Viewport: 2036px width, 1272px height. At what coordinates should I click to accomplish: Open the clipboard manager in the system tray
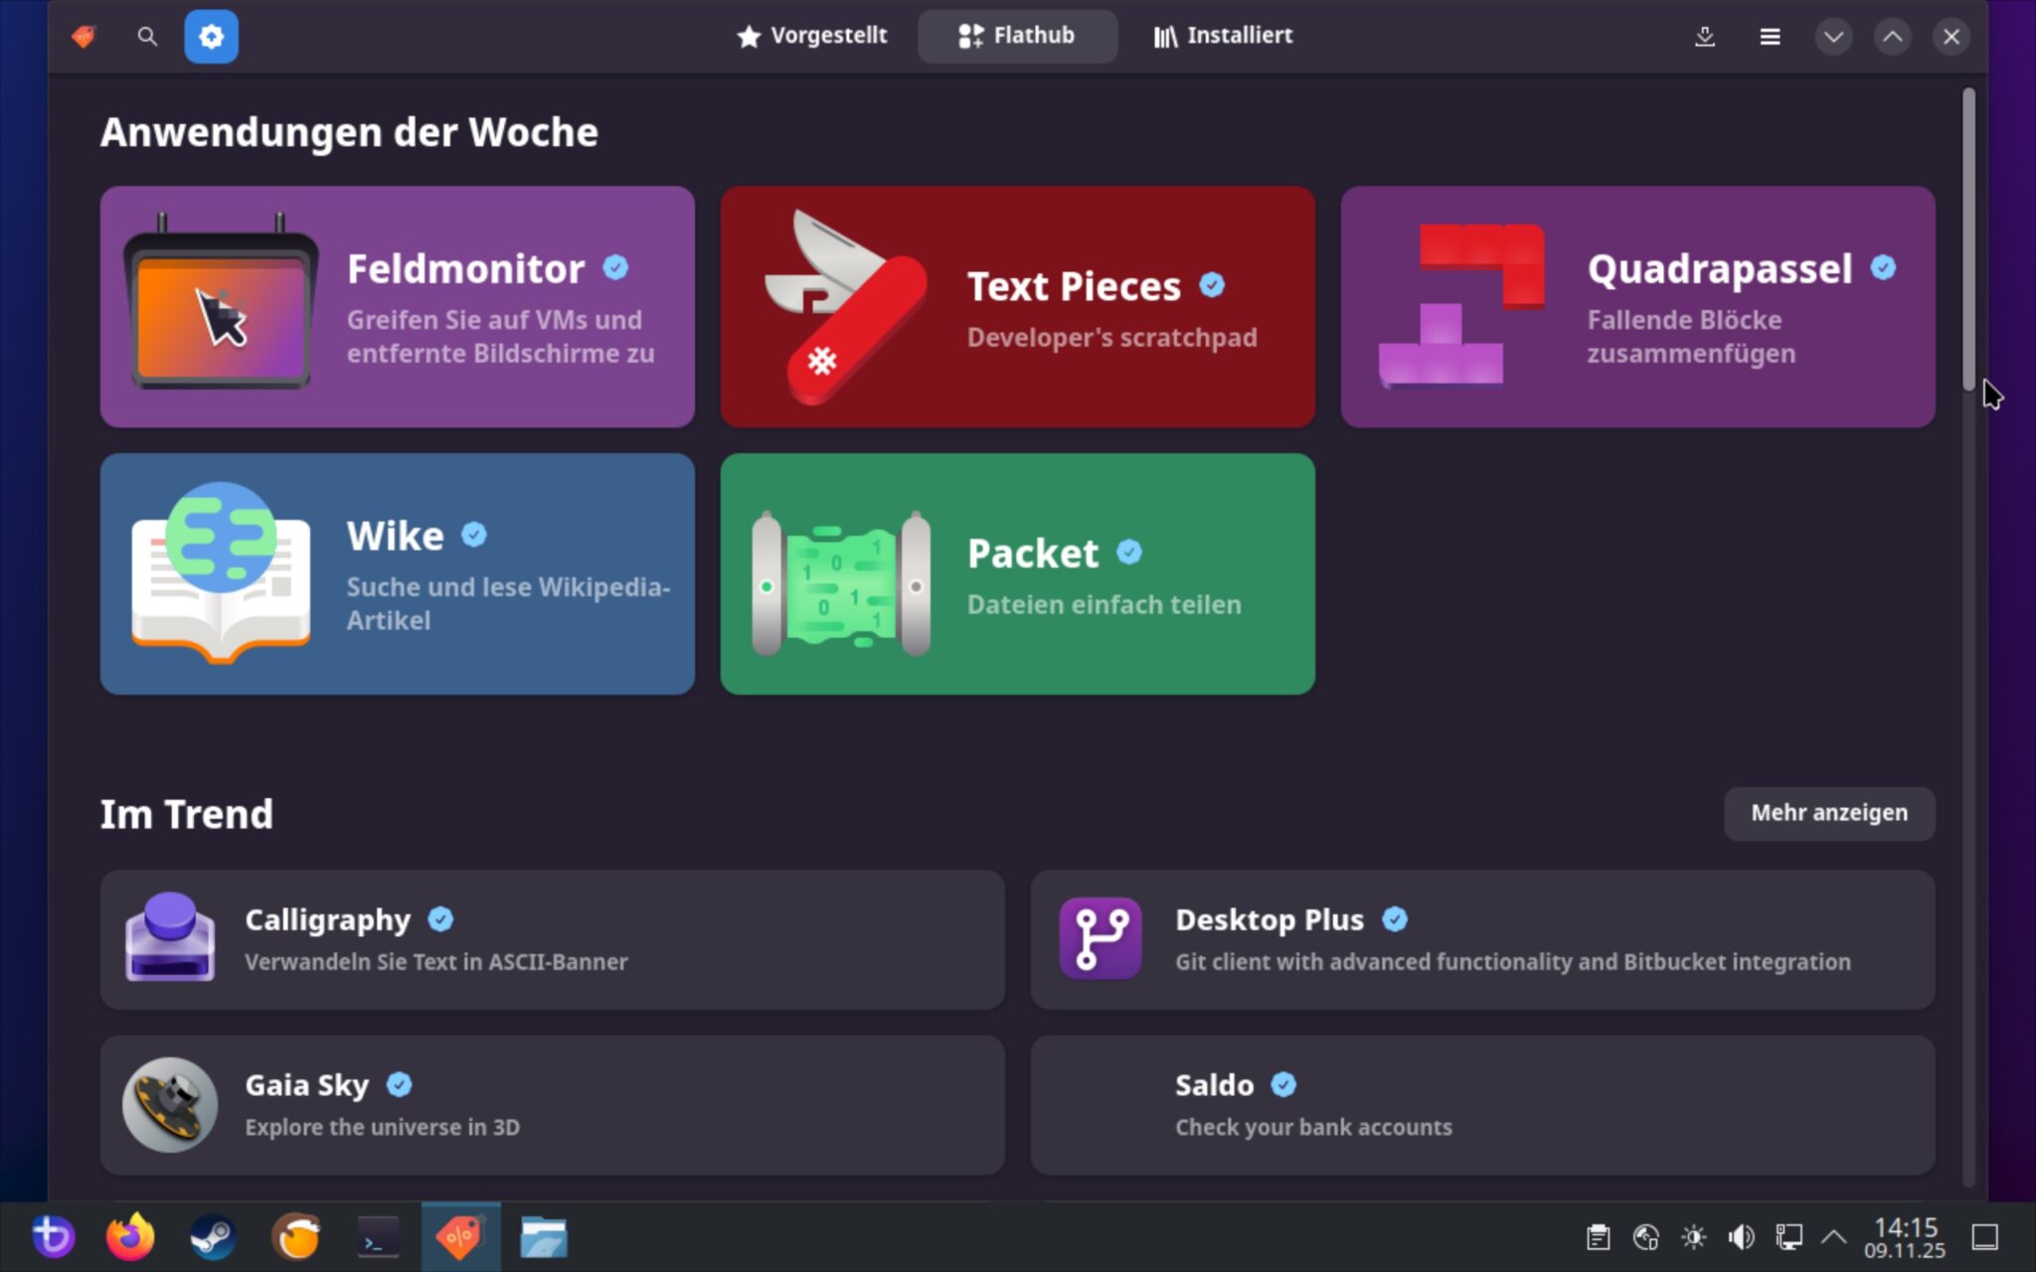coord(1597,1236)
